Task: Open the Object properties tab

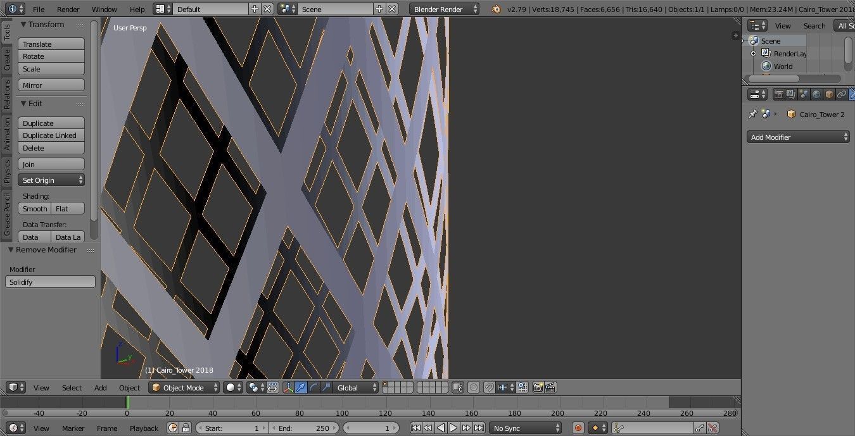Action: pos(830,94)
